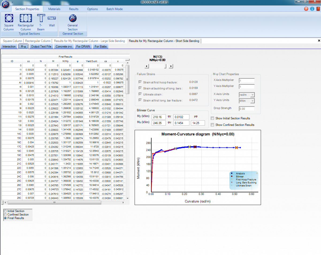Screen dimensions: 321x255
Task: Open the For Etabs tab
Action: (x=101, y=47)
